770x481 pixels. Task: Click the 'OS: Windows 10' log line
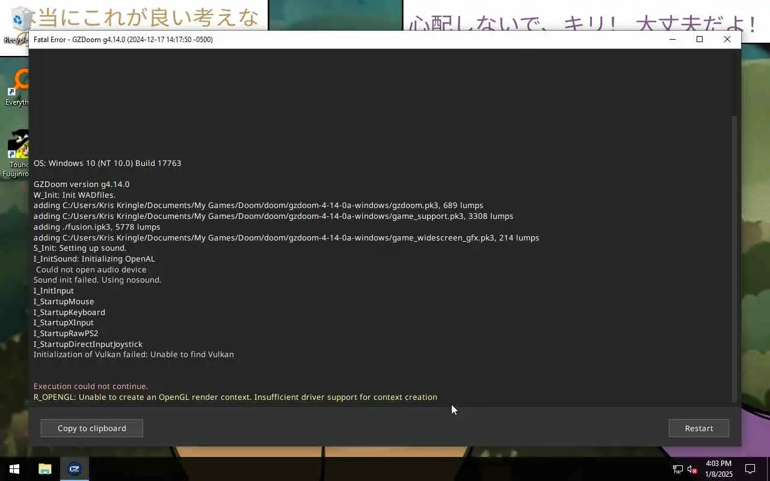[107, 163]
